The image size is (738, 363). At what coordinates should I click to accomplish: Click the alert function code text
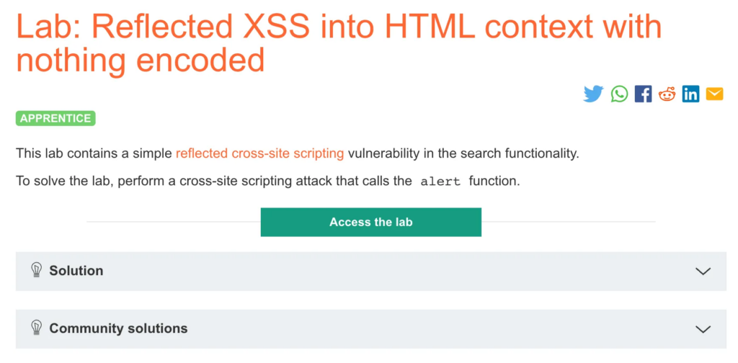440,181
